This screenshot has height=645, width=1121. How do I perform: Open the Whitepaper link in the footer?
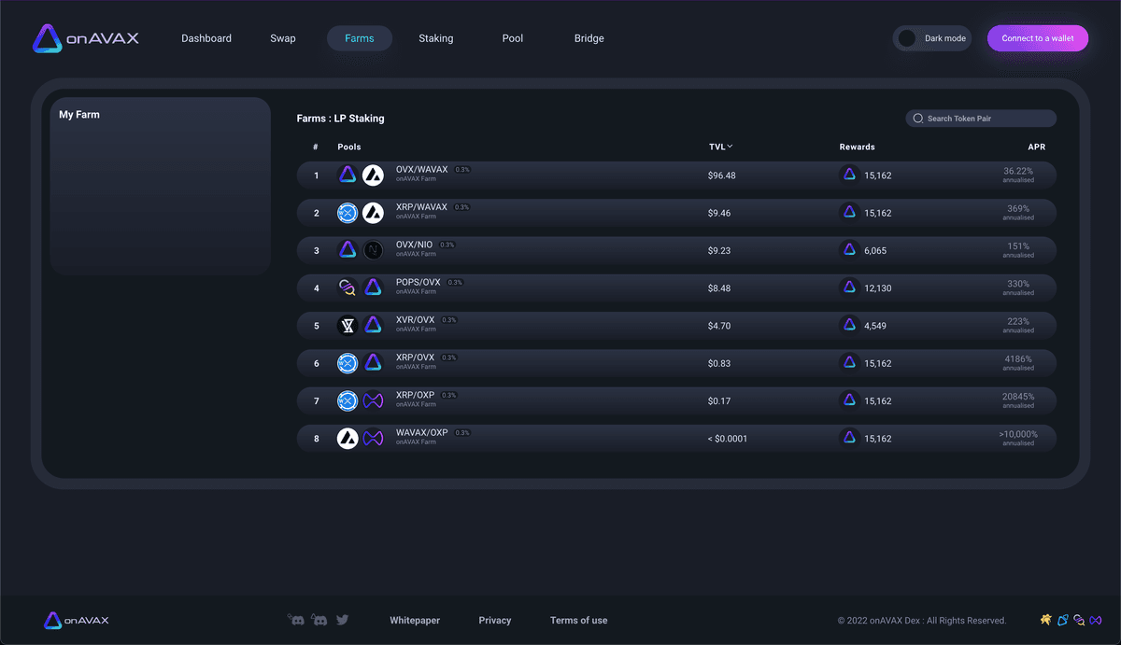(414, 620)
